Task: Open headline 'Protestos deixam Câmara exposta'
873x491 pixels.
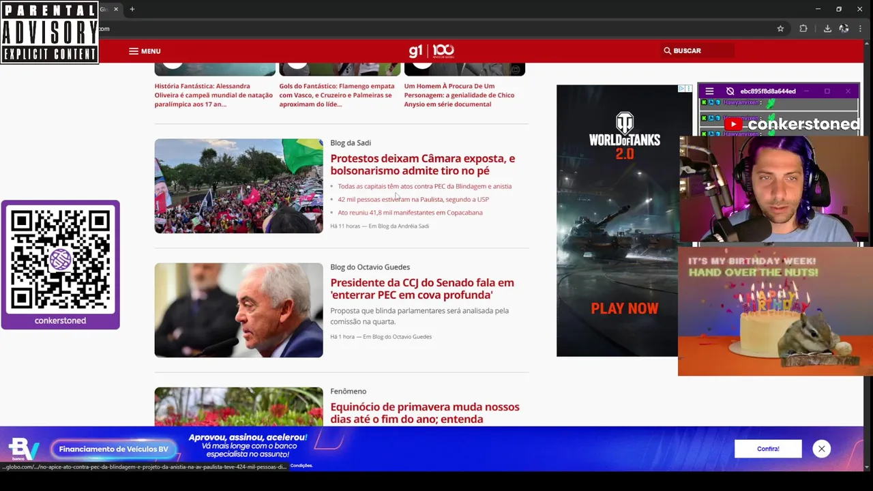Action: pyautogui.click(x=422, y=164)
